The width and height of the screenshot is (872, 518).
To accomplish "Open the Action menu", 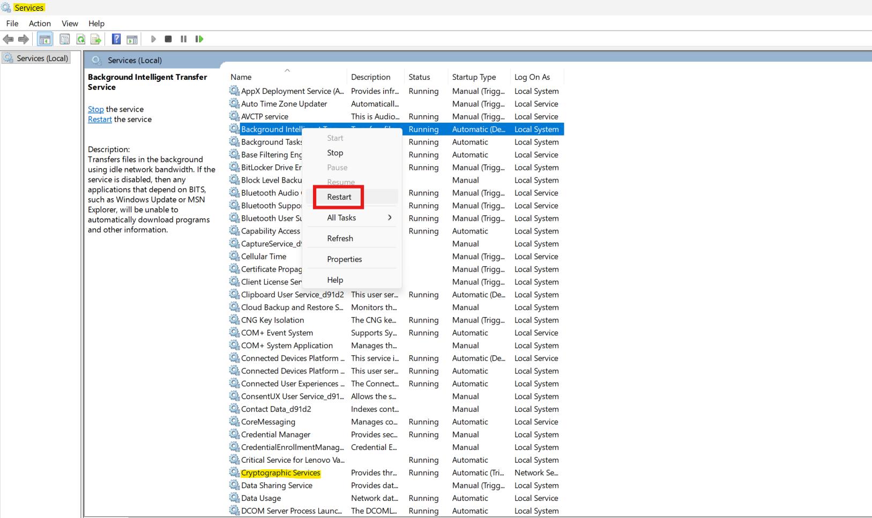I will pyautogui.click(x=40, y=24).
